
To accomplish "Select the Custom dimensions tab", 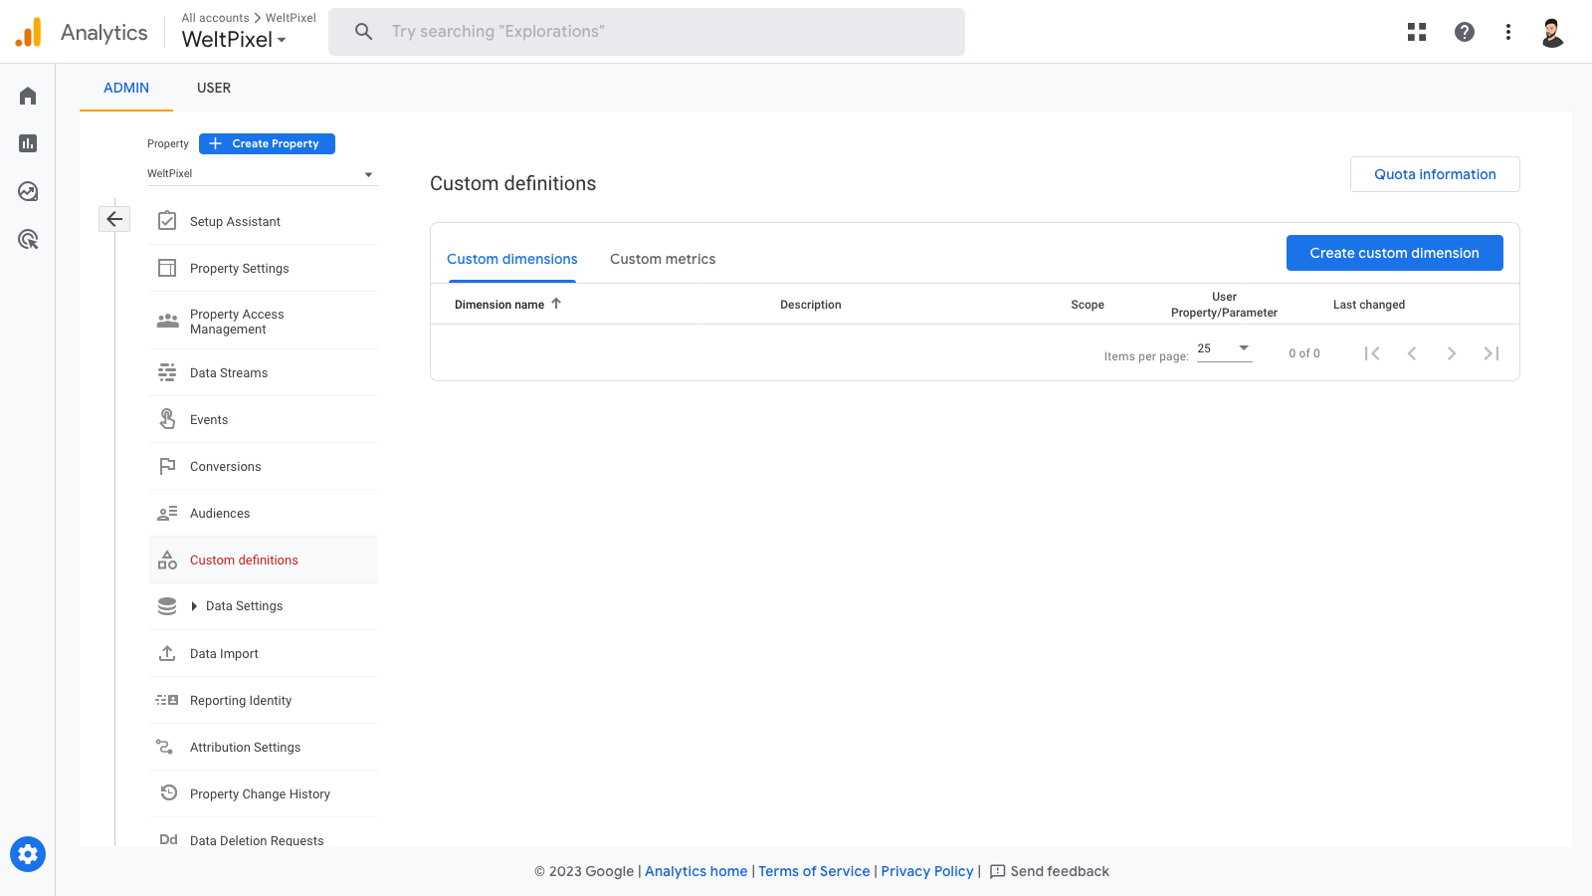I will pos(512,259).
